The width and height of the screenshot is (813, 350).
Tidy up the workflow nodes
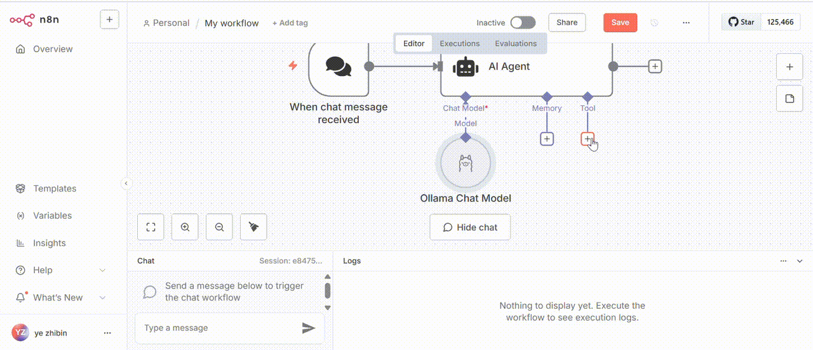point(253,227)
